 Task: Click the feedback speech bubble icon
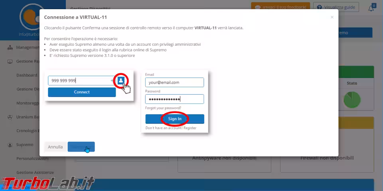(257, 7)
